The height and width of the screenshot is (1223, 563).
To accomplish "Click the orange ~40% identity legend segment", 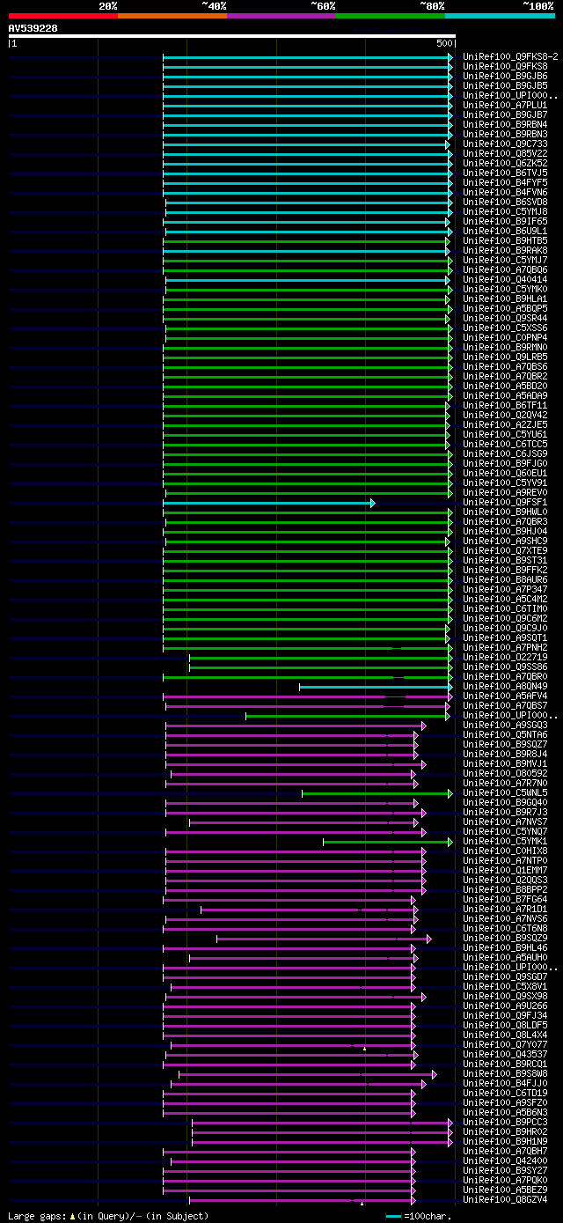I will click(x=172, y=16).
